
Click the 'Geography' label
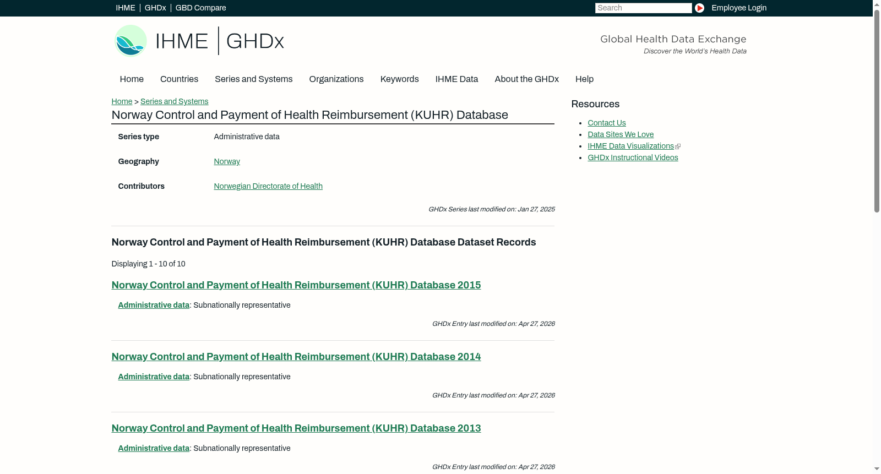(x=138, y=161)
